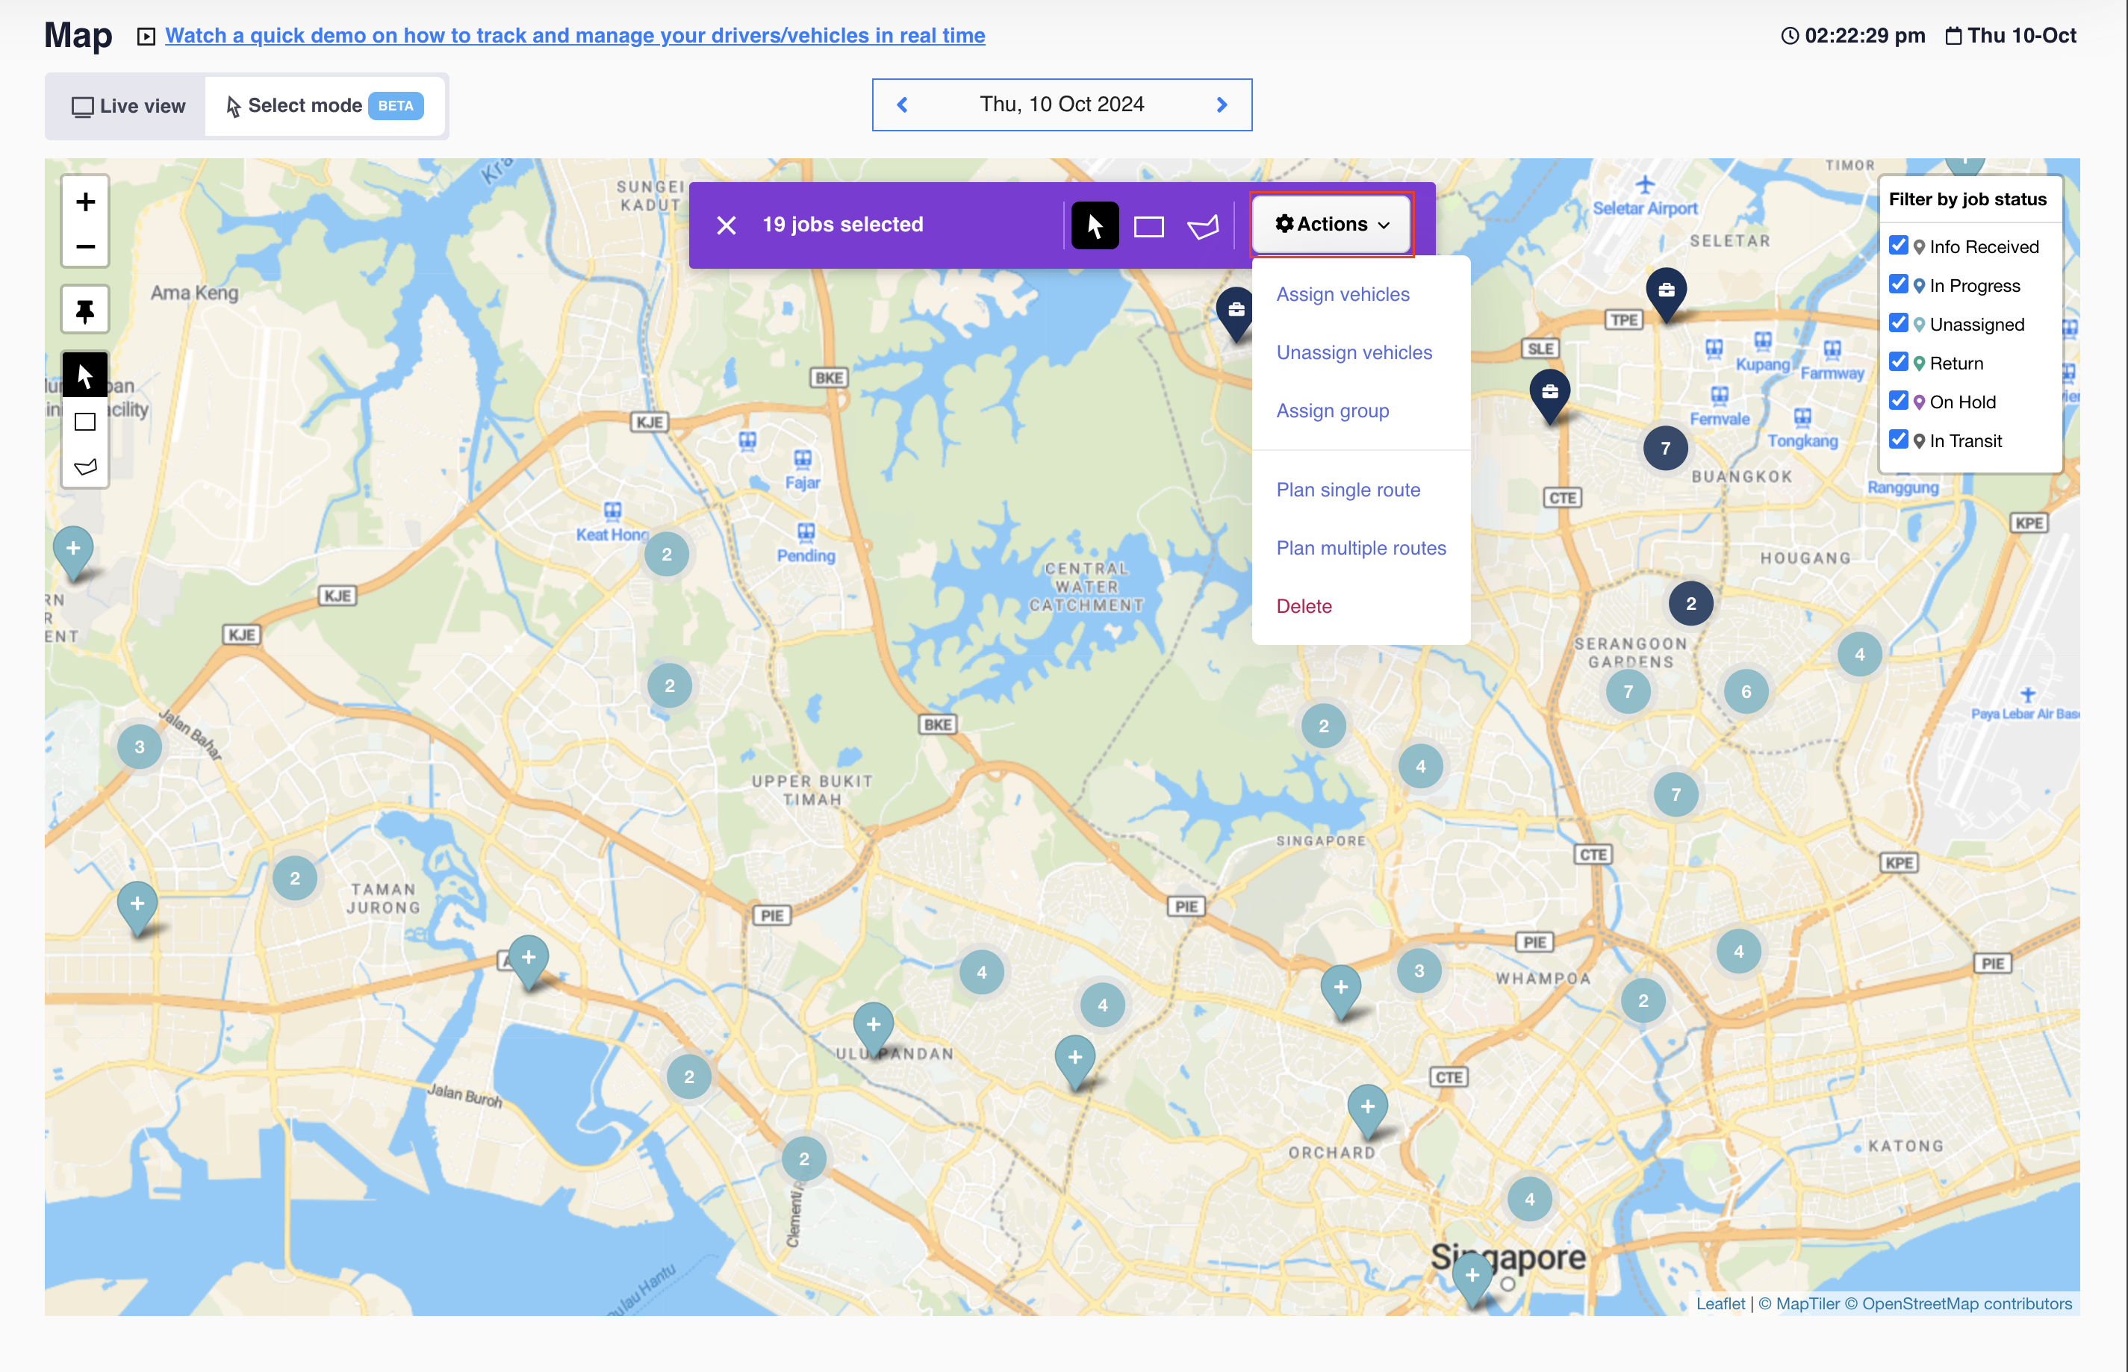Switch to Live view tab
The width and height of the screenshot is (2128, 1372).
tap(128, 106)
